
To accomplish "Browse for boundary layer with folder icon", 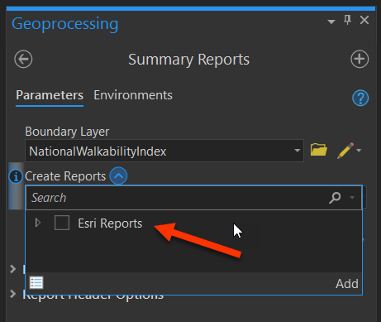I will [x=319, y=151].
